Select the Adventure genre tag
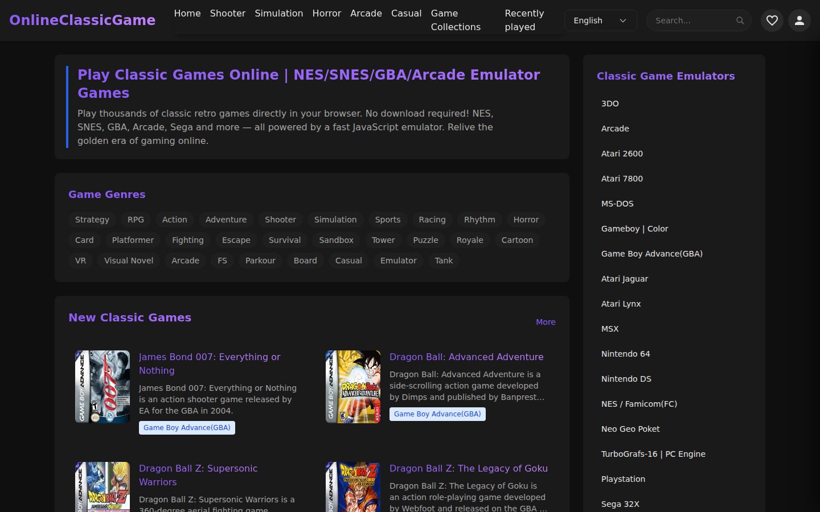The height and width of the screenshot is (512, 820). point(226,220)
